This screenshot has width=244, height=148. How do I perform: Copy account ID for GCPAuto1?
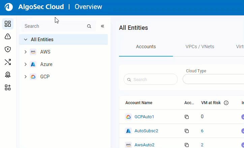pos(187,117)
